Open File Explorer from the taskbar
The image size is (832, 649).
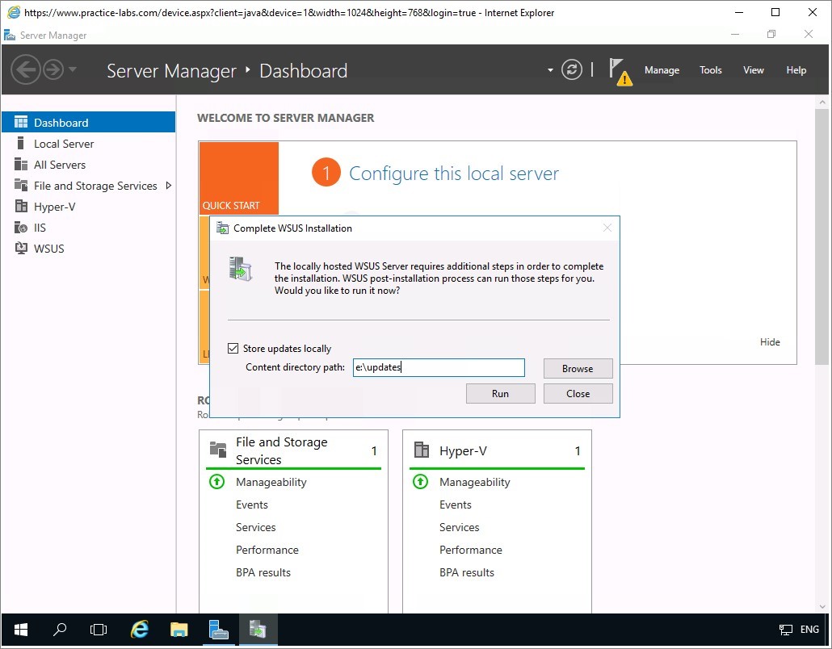click(179, 630)
